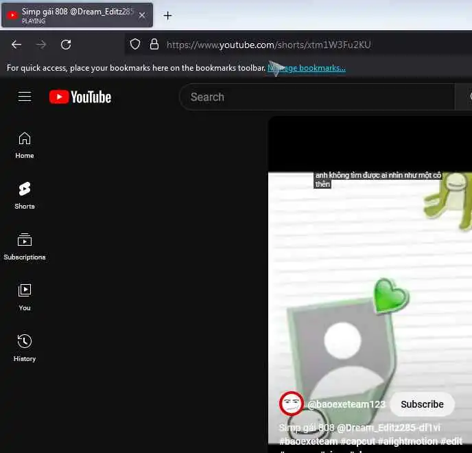This screenshot has height=453, width=472.
Task: Open the Manage bookmarks link
Action: (x=307, y=68)
